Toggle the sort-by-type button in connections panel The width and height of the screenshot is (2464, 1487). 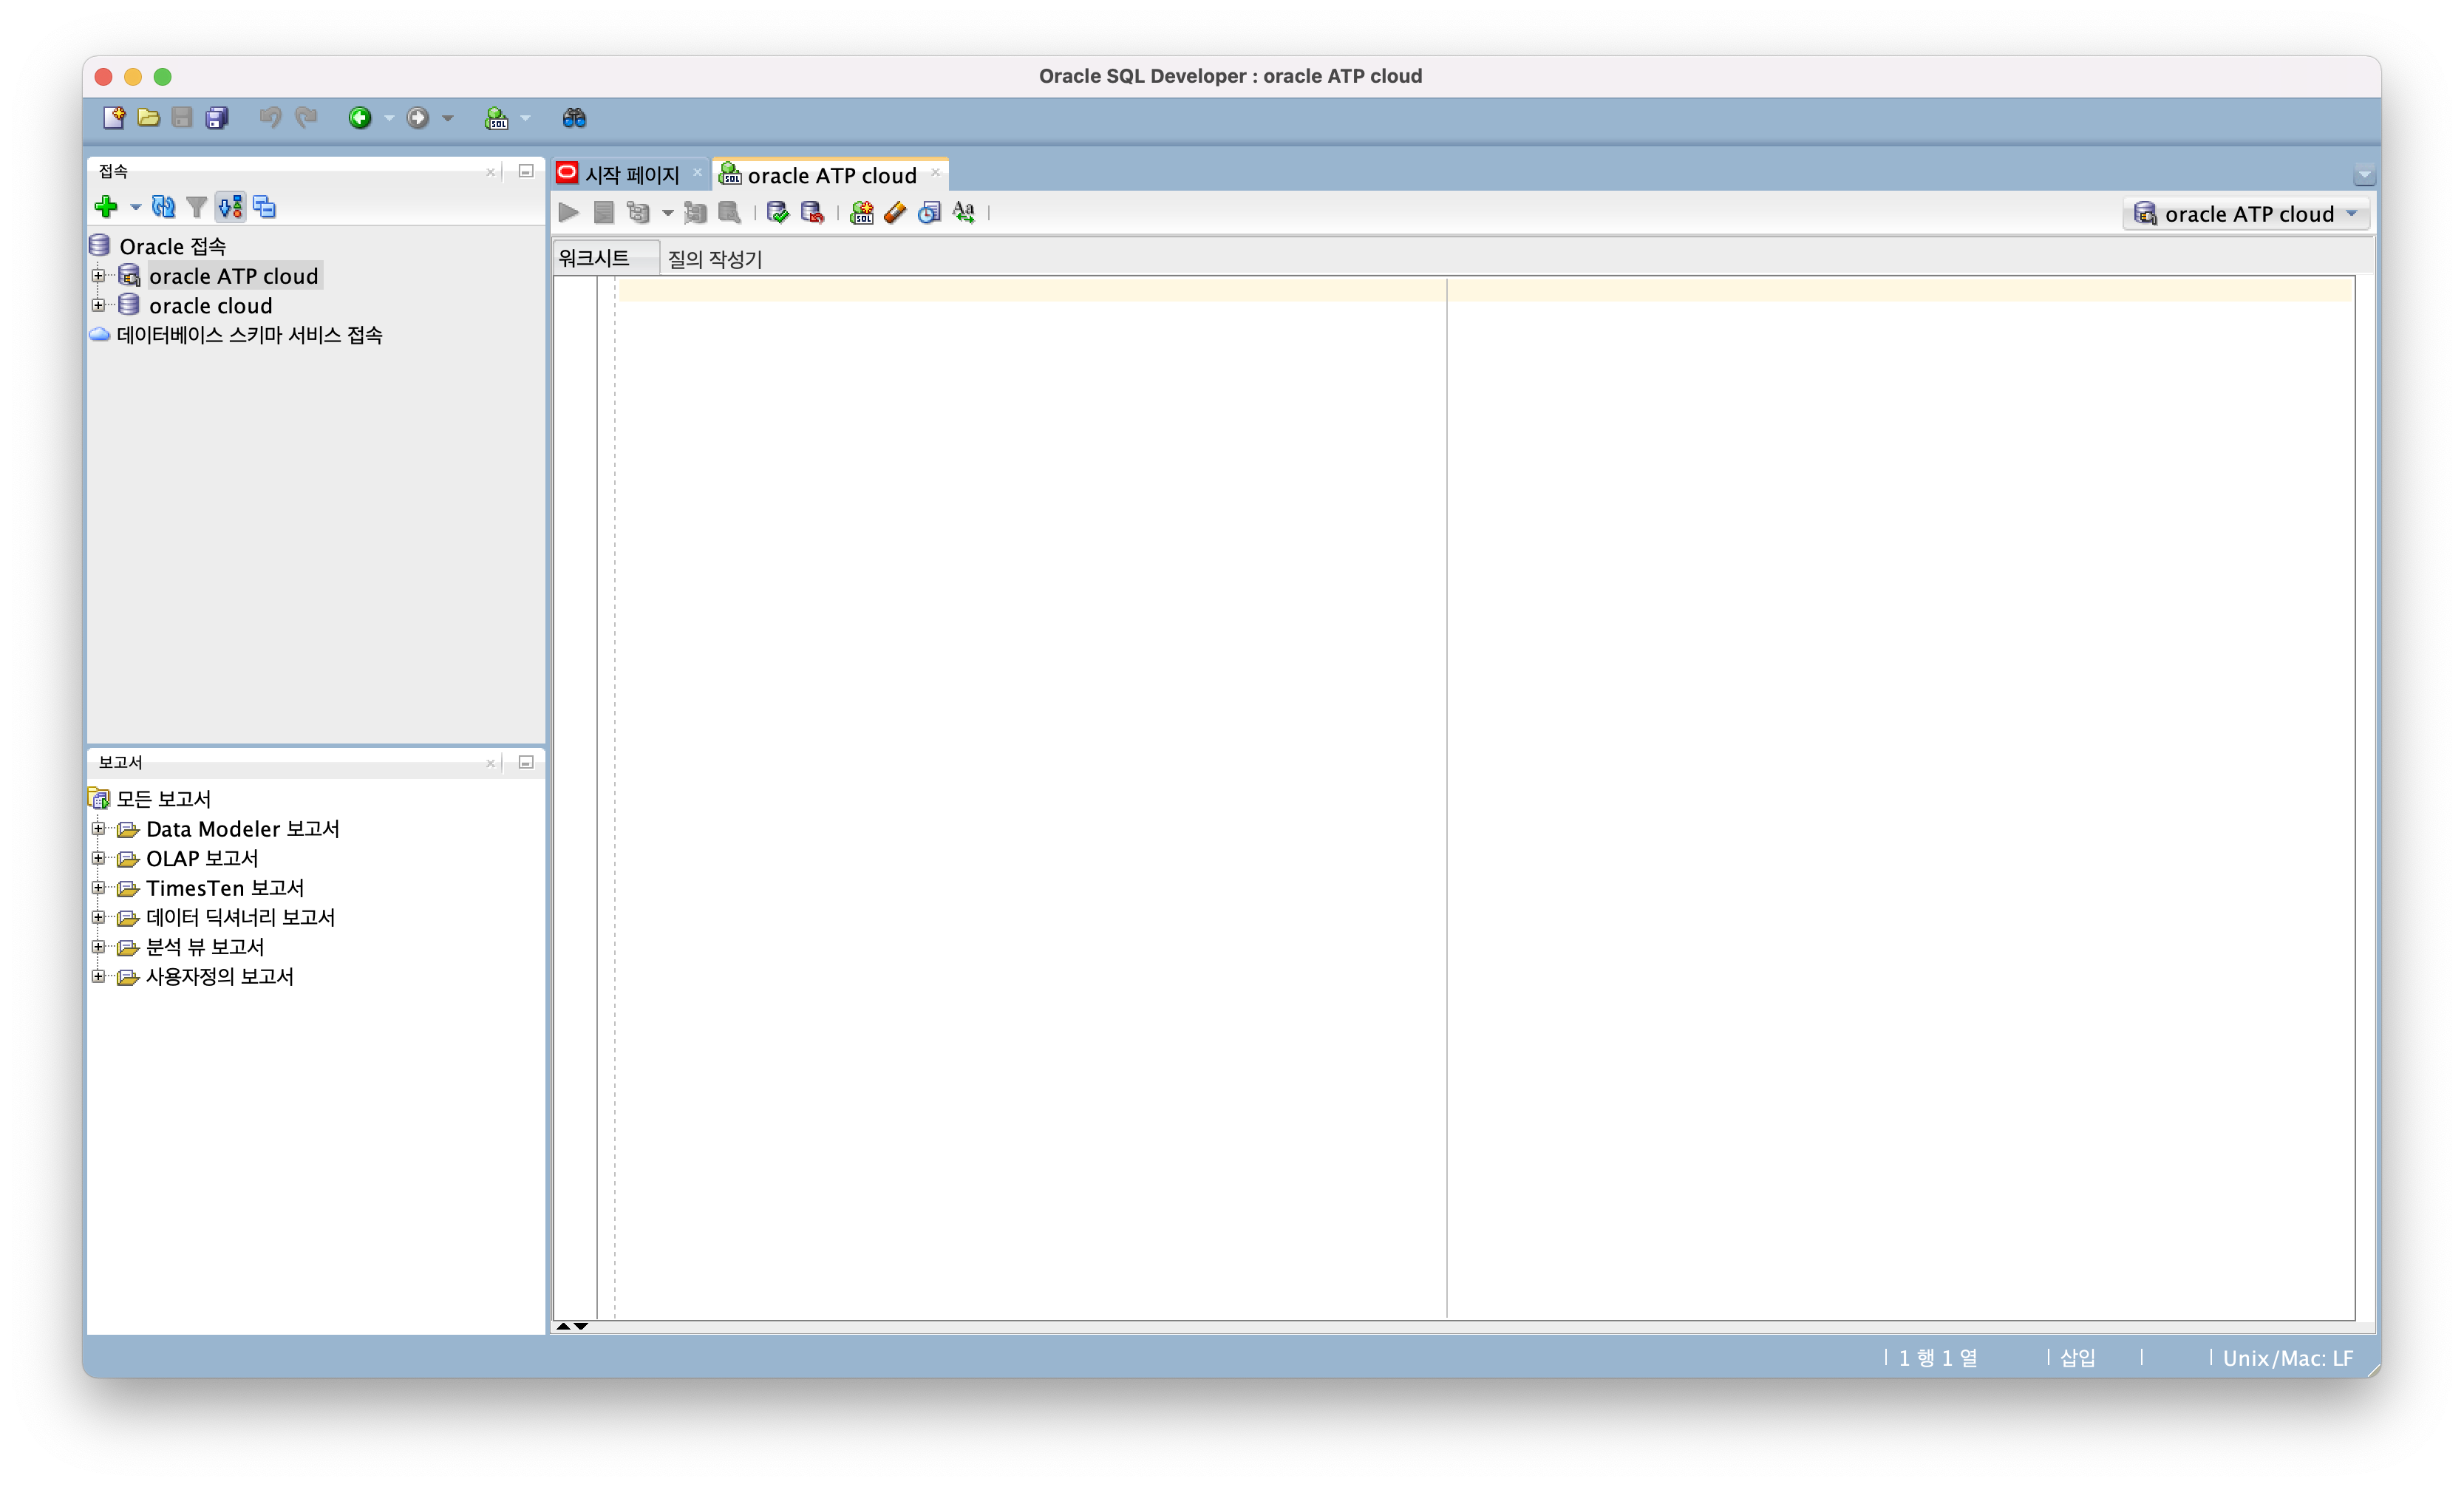coord(231,207)
